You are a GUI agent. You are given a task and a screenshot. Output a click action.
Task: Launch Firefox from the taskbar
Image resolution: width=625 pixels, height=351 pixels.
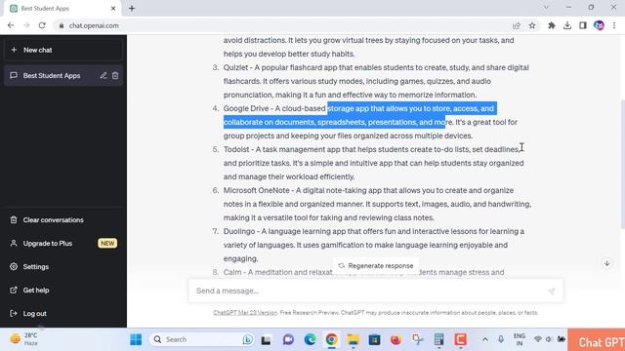pyautogui.click(x=396, y=339)
